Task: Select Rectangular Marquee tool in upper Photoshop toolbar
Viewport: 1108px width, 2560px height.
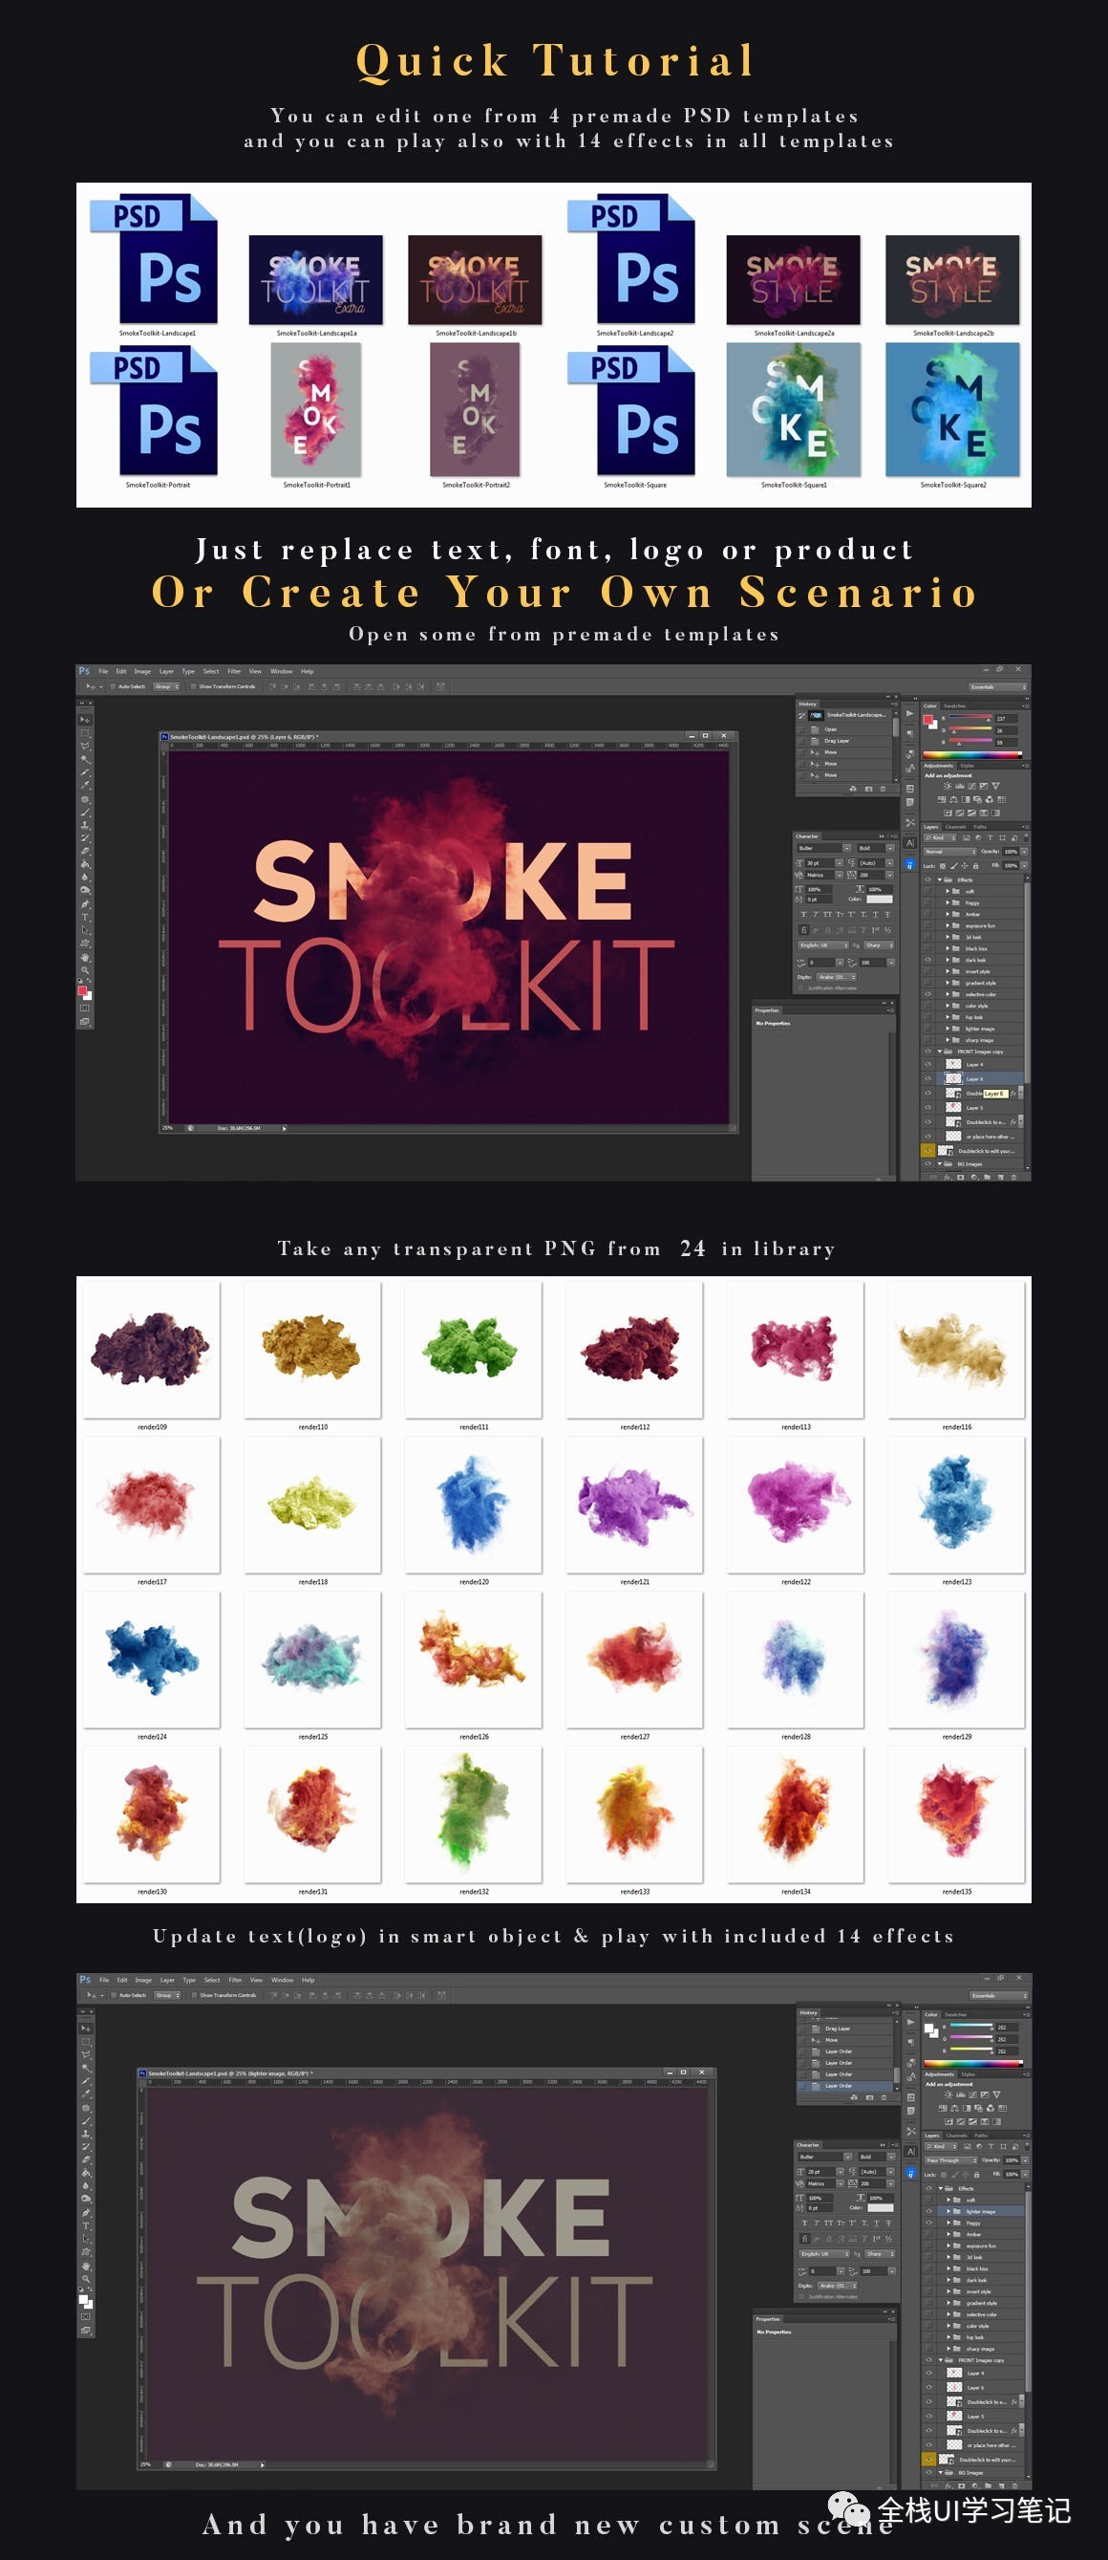Action: coord(86,733)
